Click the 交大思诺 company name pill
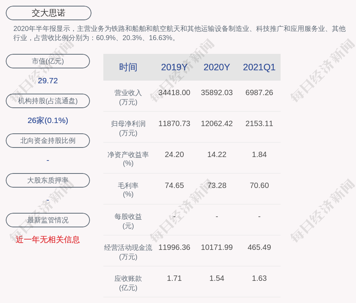Image resolution: width=356 pixels, height=303 pixels. [x=49, y=13]
